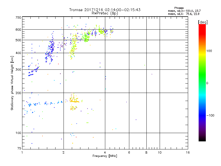This screenshot has height=166, width=221.
Task: Click the y-axis tick label '600'
Action: click(18, 30)
